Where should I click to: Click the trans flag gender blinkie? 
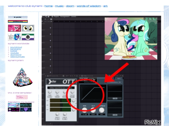tap(18, 17)
